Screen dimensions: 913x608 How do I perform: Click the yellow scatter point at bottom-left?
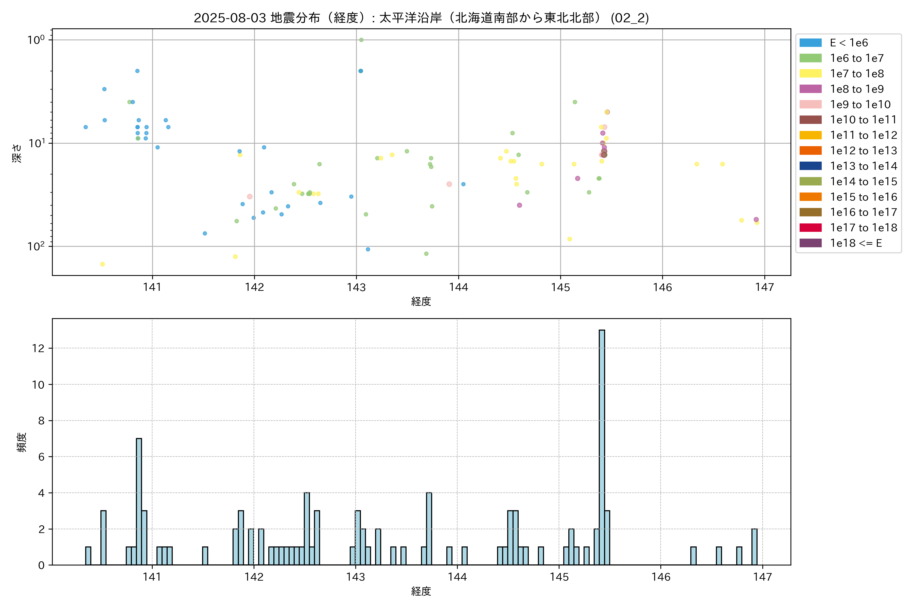click(x=102, y=264)
